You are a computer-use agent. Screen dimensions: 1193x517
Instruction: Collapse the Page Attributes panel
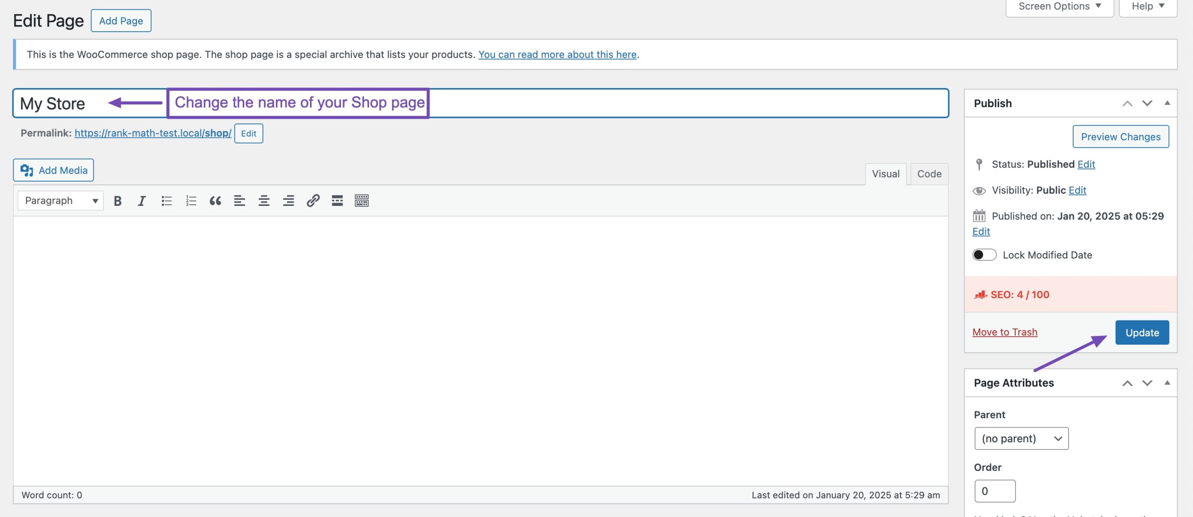(x=1167, y=382)
